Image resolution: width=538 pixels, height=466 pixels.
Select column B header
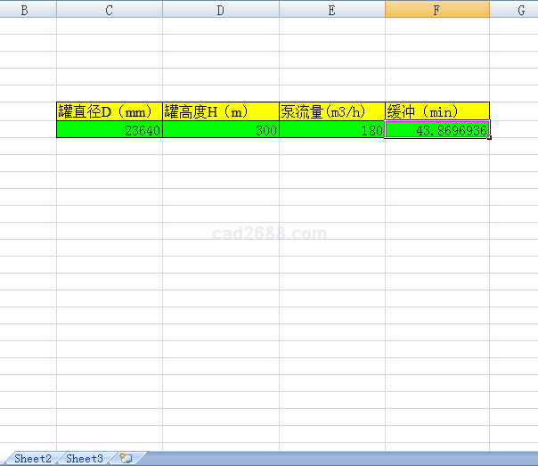click(24, 10)
